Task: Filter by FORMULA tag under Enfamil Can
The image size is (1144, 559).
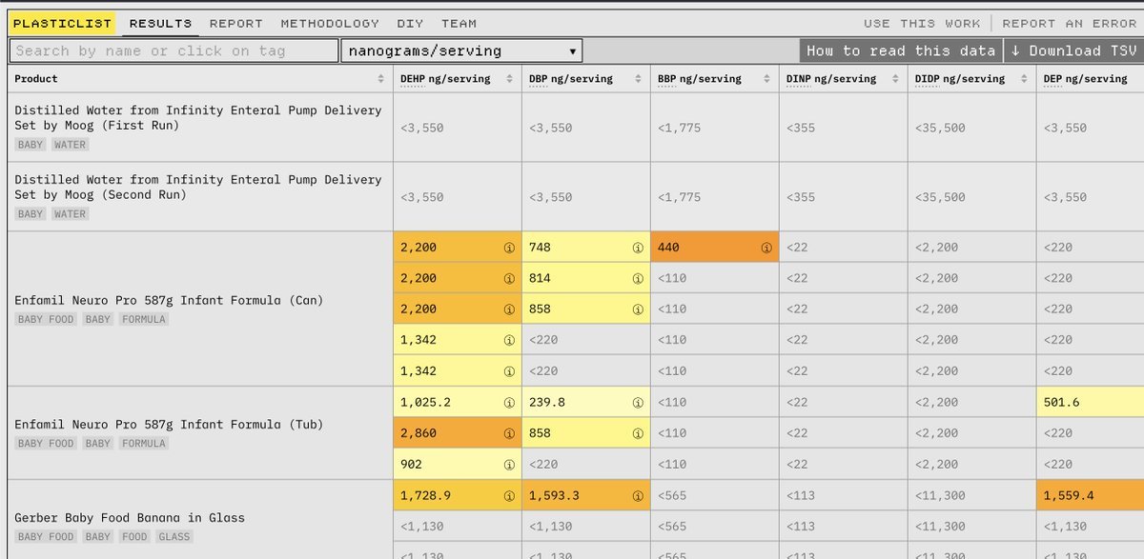Action: tap(144, 320)
